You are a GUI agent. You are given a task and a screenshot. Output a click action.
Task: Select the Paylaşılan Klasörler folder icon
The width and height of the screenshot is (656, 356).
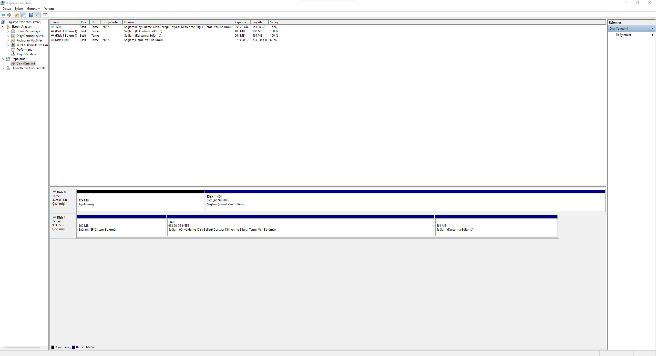[13, 40]
